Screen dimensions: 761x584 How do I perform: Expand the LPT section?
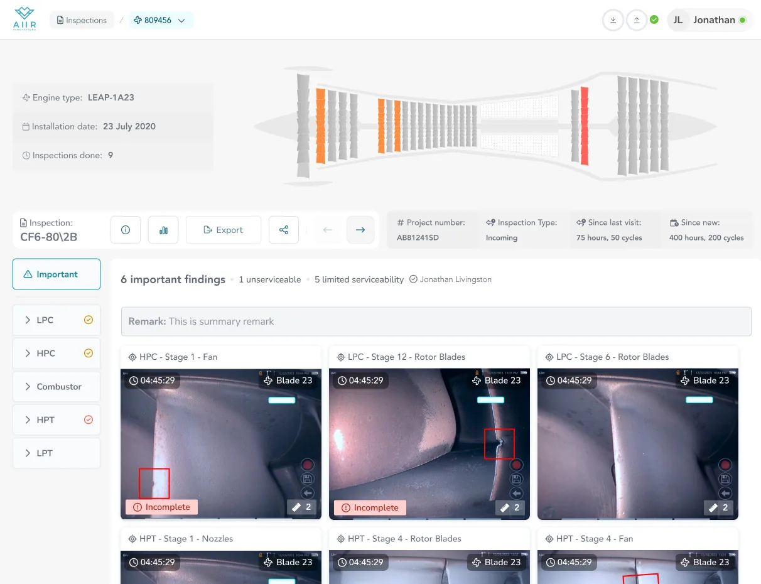point(57,453)
